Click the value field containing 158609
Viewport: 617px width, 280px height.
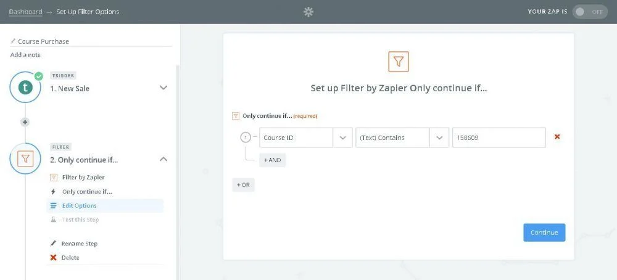(499, 138)
